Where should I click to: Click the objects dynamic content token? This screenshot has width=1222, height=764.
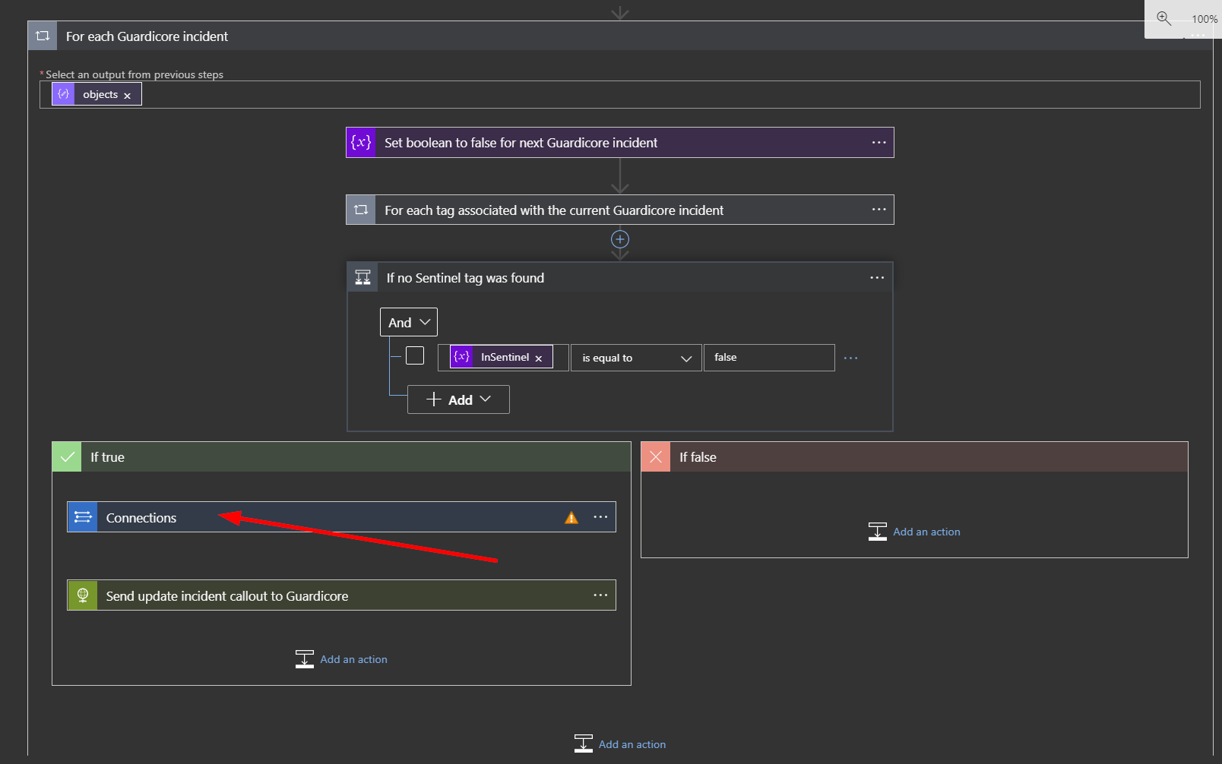point(97,94)
